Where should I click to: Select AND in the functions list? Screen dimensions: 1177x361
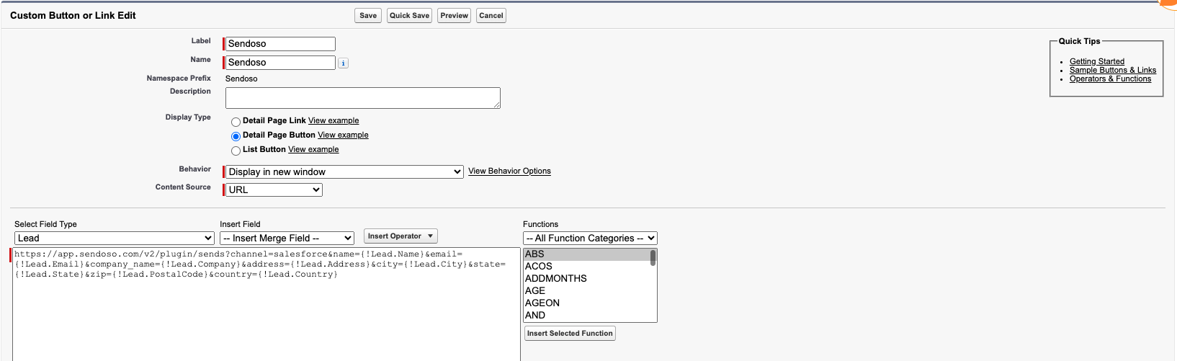tap(586, 316)
